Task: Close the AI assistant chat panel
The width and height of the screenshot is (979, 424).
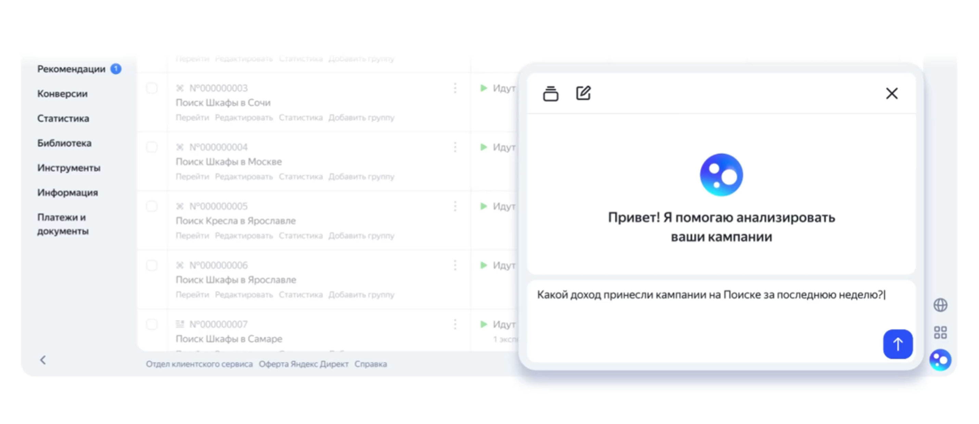Action: pyautogui.click(x=892, y=93)
